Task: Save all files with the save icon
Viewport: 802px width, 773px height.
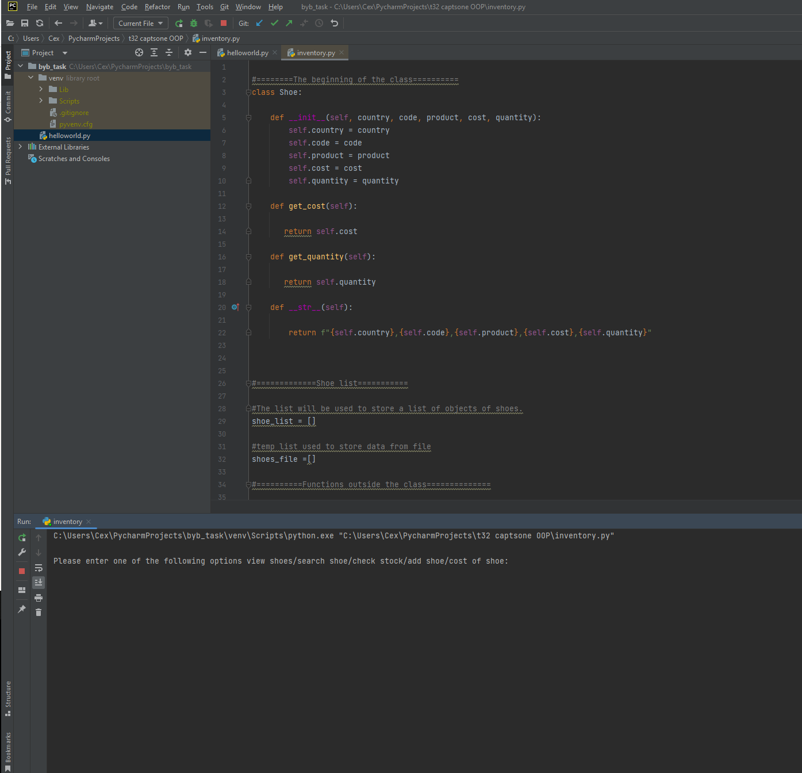Action: 25,23
